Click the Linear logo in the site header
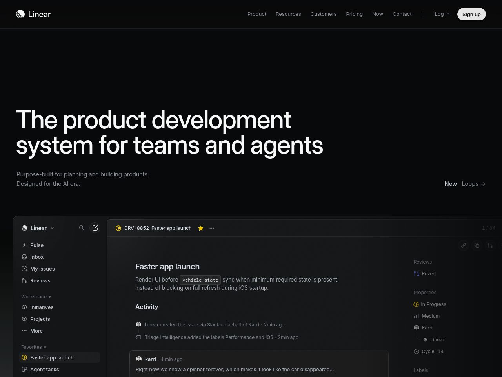This screenshot has height=377, width=502. 33,14
